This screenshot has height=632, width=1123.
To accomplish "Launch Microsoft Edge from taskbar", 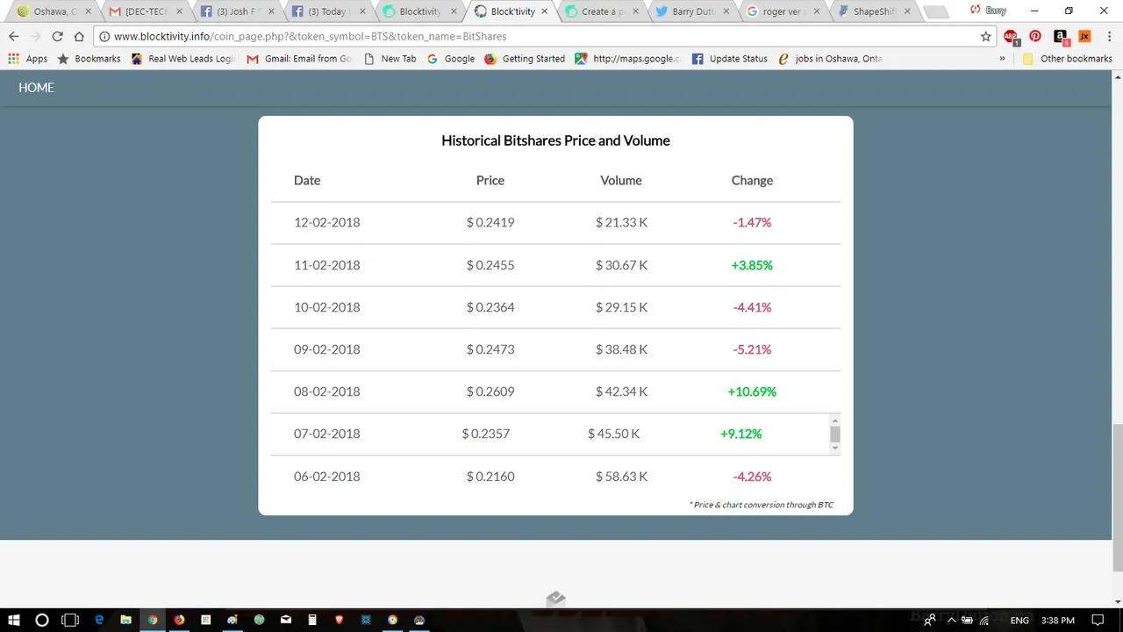I will pyautogui.click(x=99, y=620).
